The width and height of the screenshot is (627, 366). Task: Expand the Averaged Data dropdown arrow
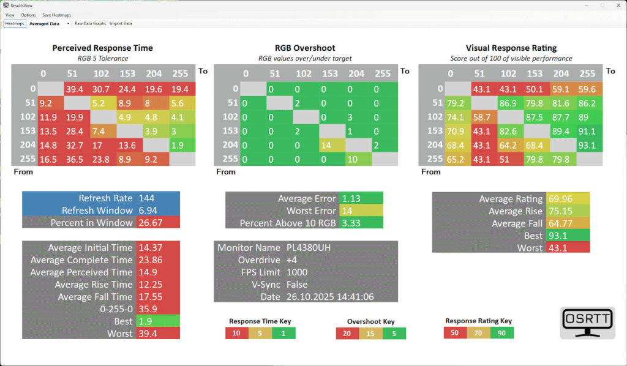[68, 24]
